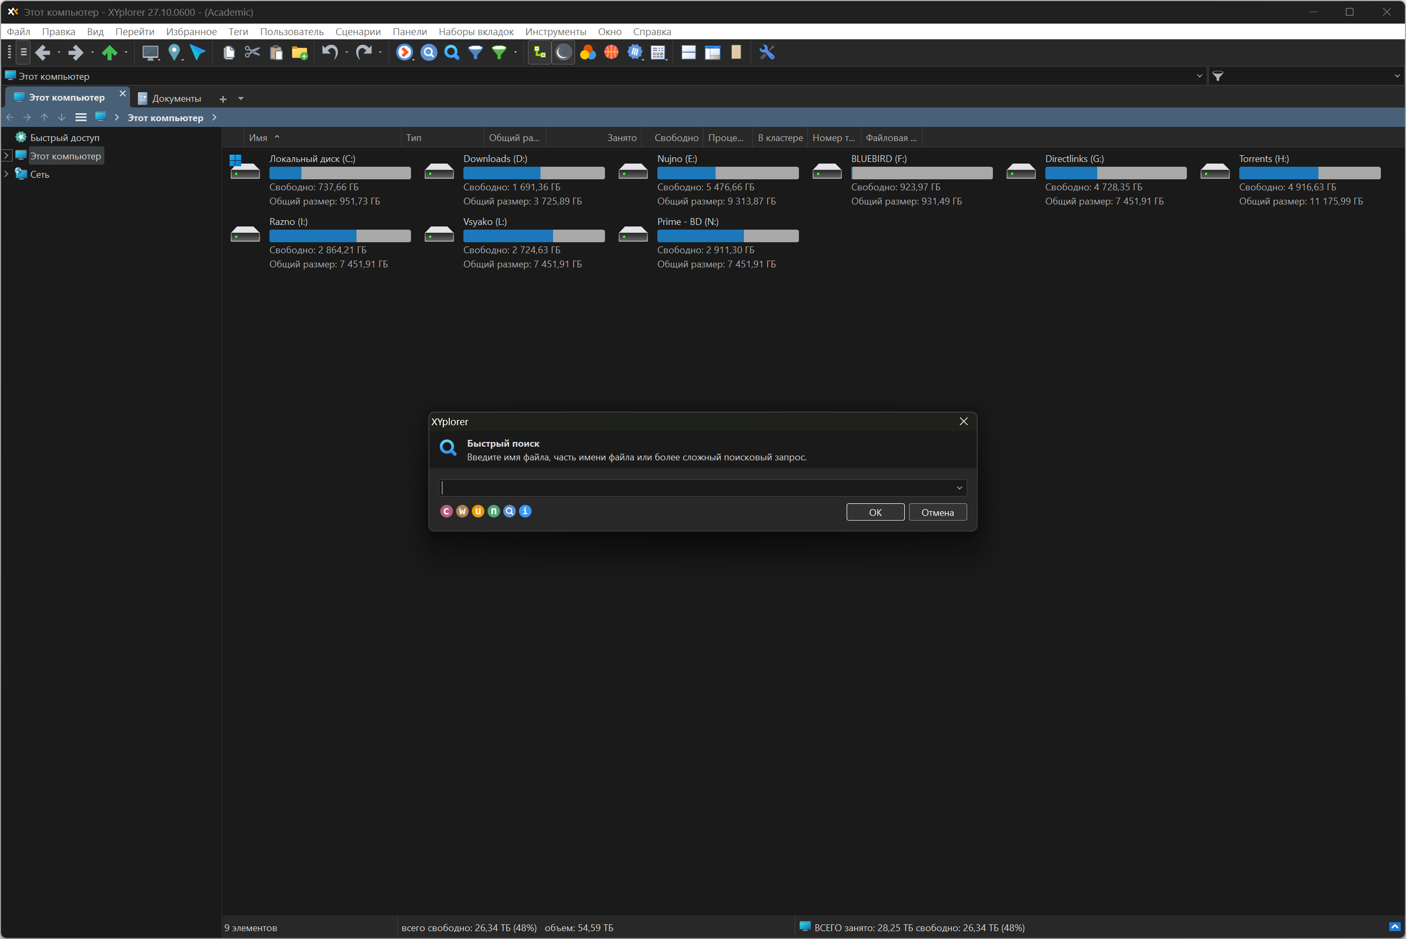
Task: Toggle the orange U search option
Action: pyautogui.click(x=478, y=511)
